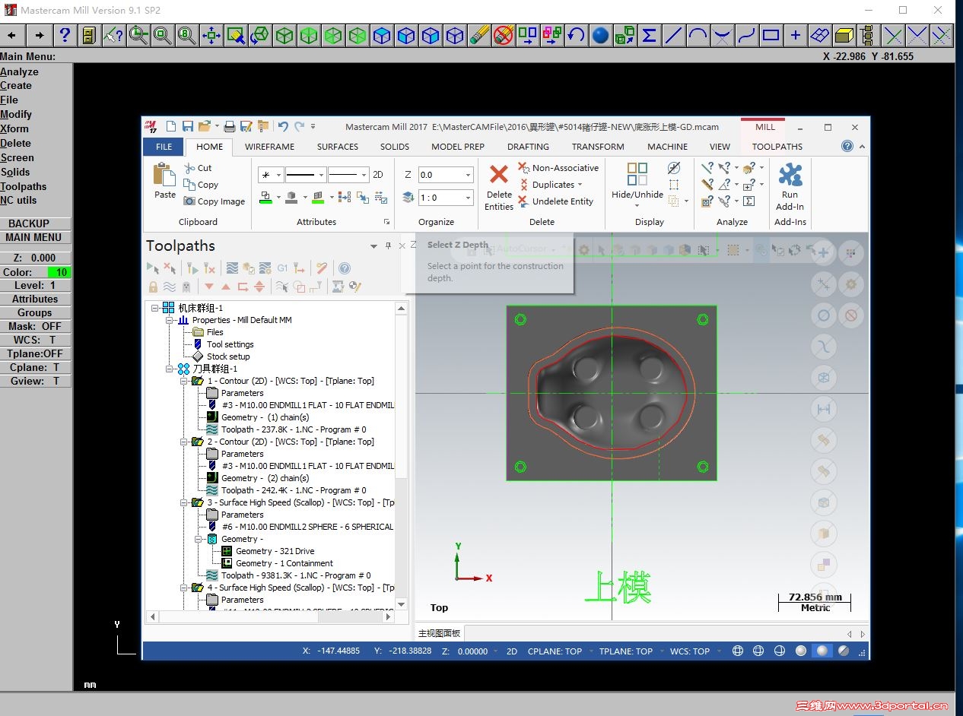Viewport: 963px width, 716px height.
Task: Toggle the 2D/3D construction mode in Attributes group
Action: tap(377, 175)
